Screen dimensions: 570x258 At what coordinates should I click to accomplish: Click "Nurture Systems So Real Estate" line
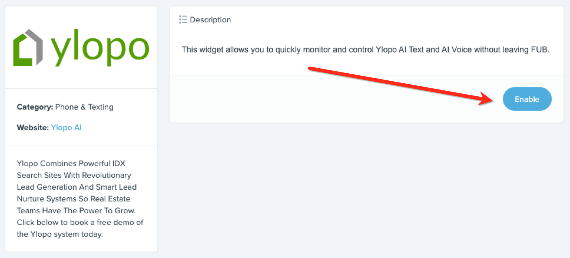73,199
